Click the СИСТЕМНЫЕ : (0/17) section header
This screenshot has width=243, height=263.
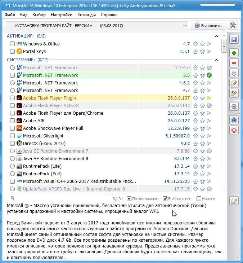(28, 60)
